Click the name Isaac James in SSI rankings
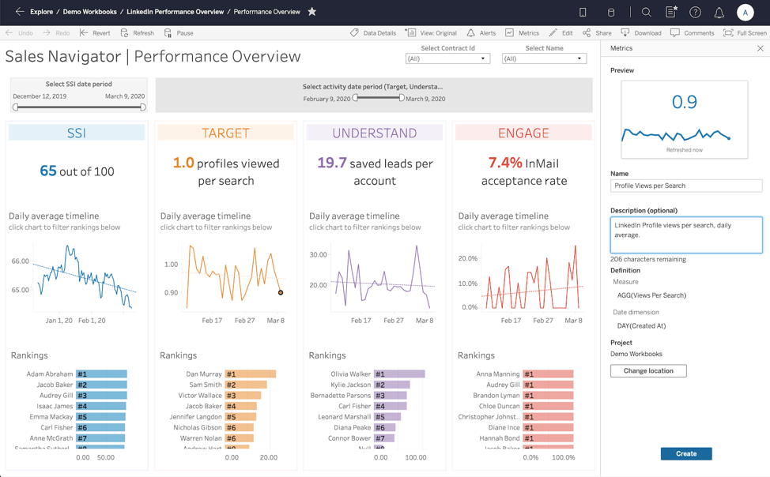770x477 pixels. [x=55, y=407]
